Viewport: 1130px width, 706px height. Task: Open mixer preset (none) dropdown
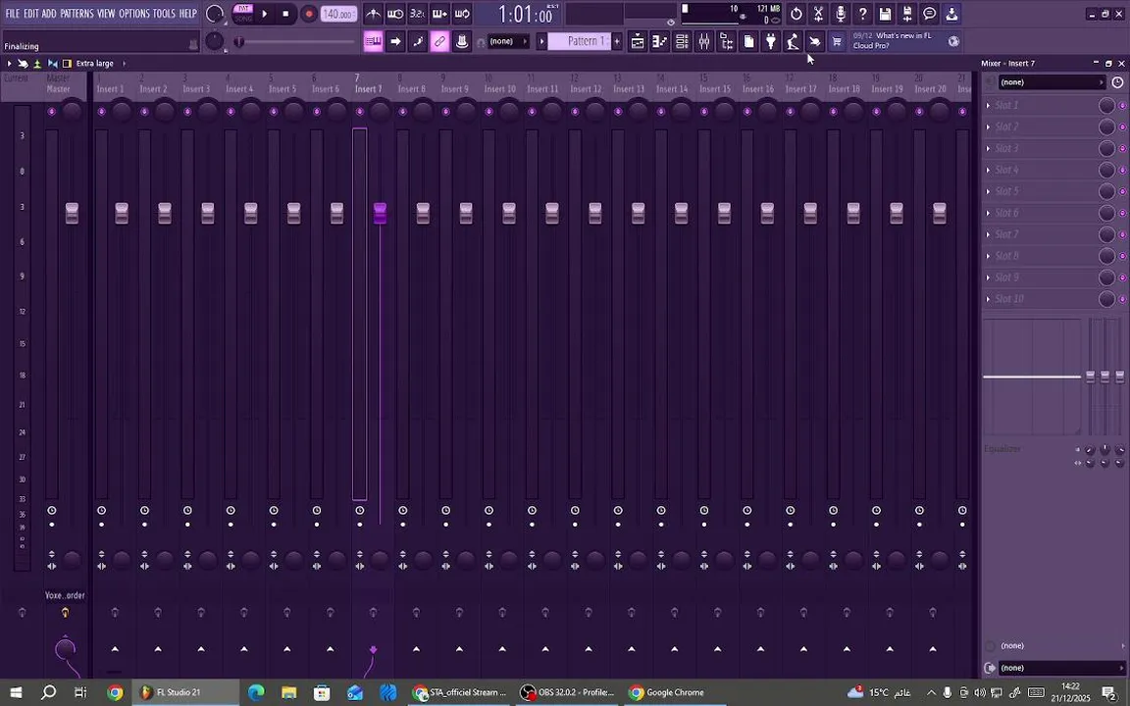1052,82
